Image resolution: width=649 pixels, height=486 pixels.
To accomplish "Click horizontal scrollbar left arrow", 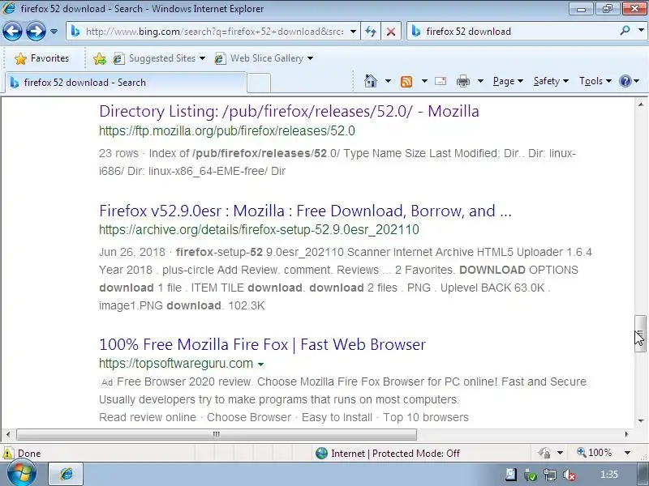I will [8, 434].
